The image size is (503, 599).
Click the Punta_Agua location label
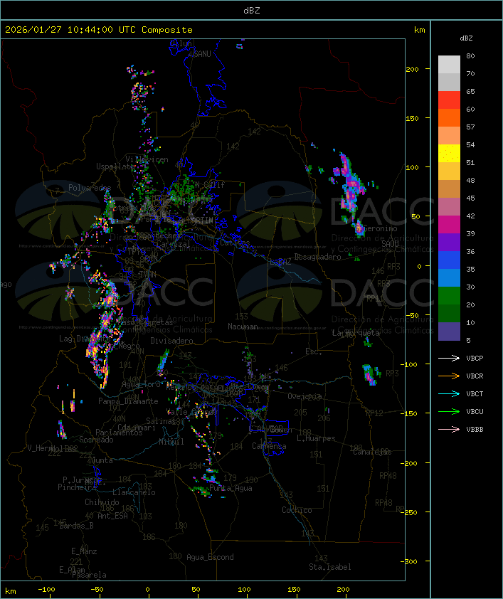click(231, 489)
